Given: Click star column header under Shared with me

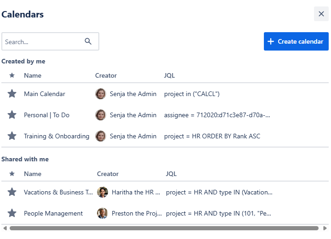Looking at the screenshot, I should click(x=12, y=174).
